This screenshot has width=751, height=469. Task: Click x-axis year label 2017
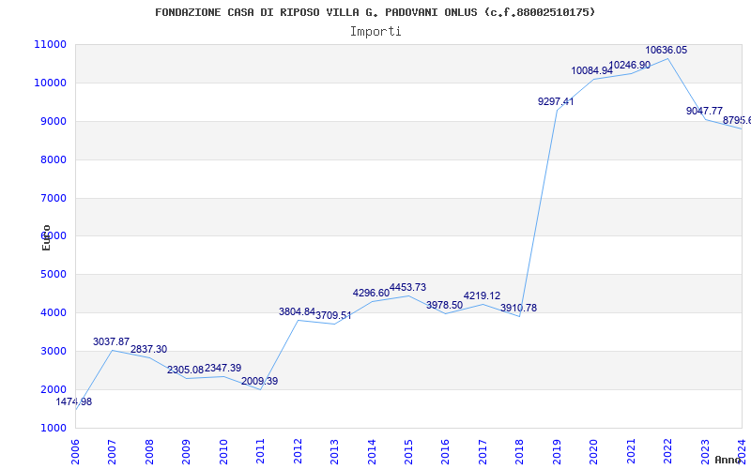pos(483,451)
